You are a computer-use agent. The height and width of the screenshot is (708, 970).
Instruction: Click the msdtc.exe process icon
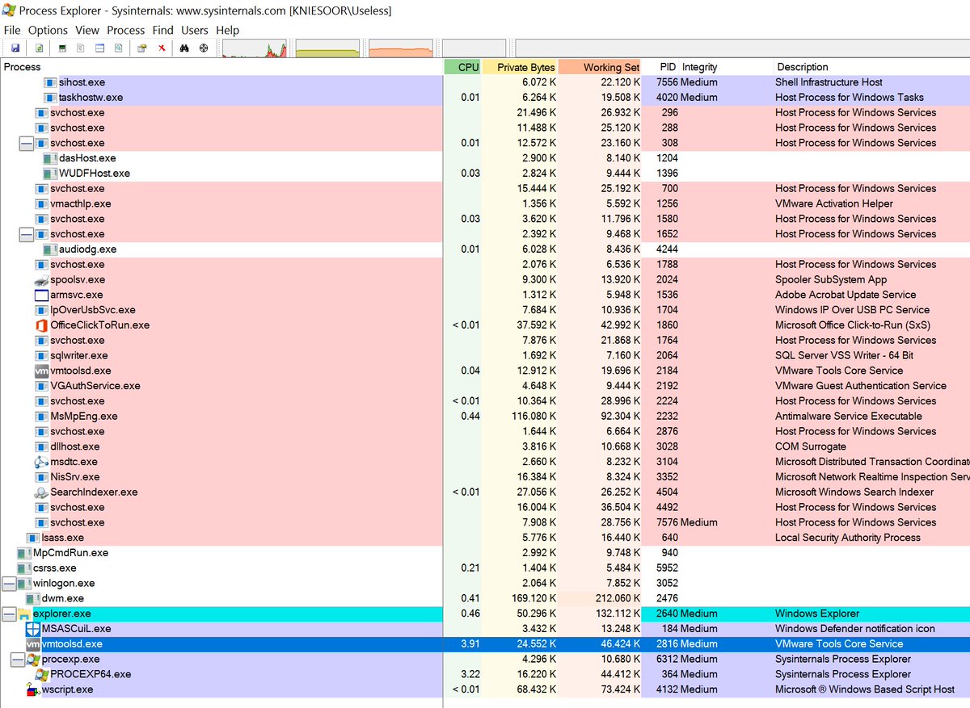click(42, 462)
